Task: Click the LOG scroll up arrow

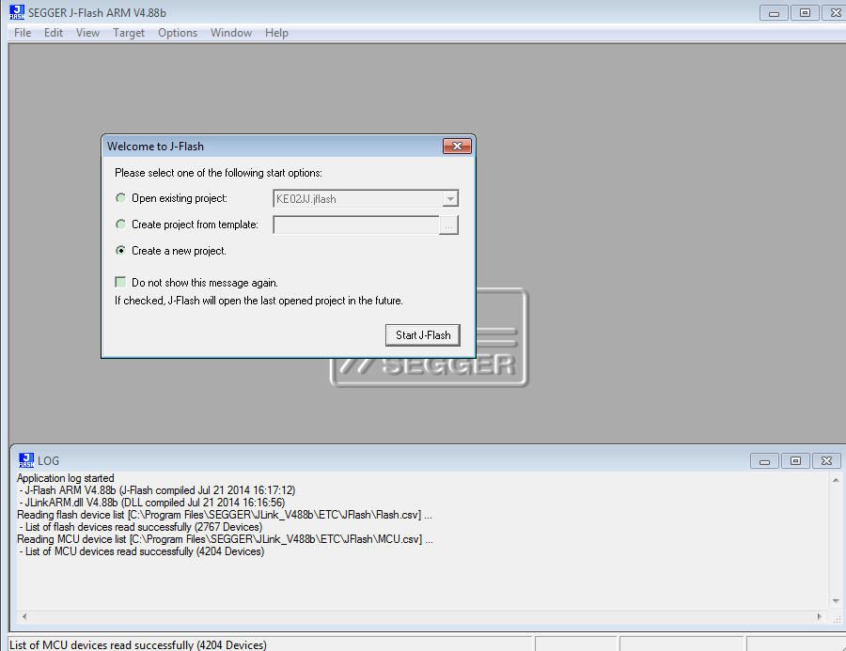Action: coord(836,479)
